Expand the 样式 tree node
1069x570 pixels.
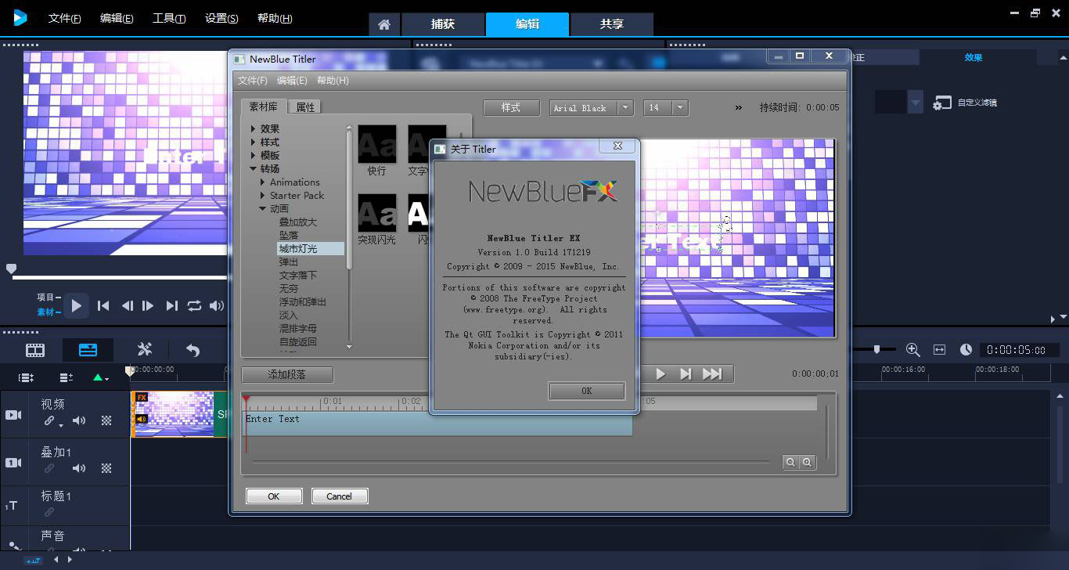[254, 142]
